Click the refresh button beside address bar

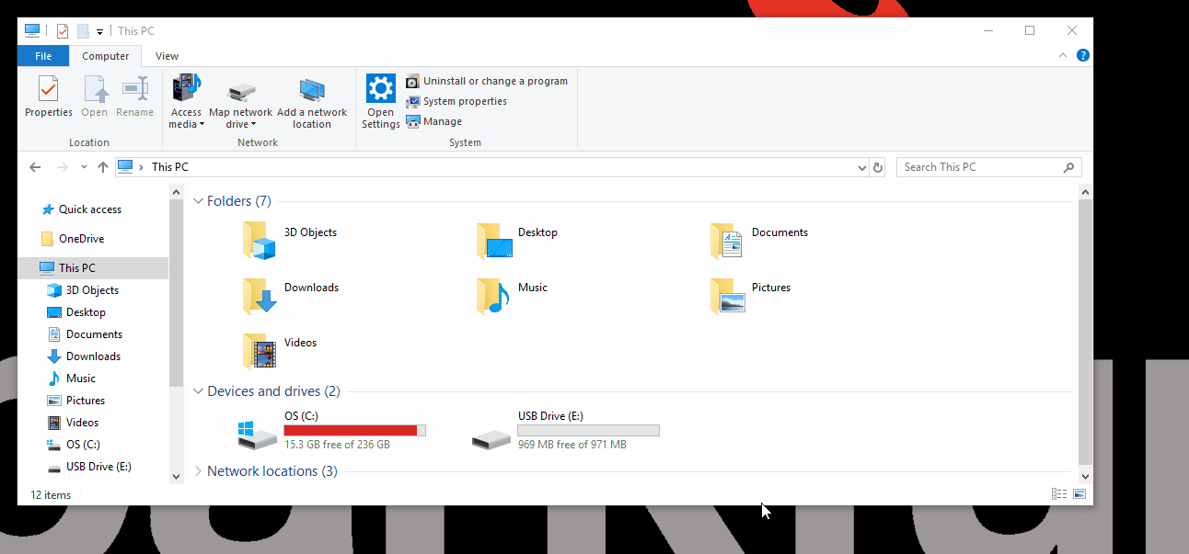(x=878, y=167)
